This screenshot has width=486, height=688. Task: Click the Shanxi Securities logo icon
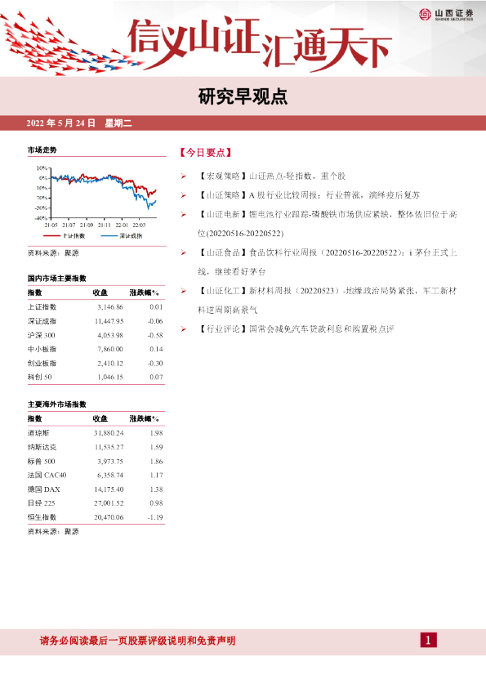425,15
